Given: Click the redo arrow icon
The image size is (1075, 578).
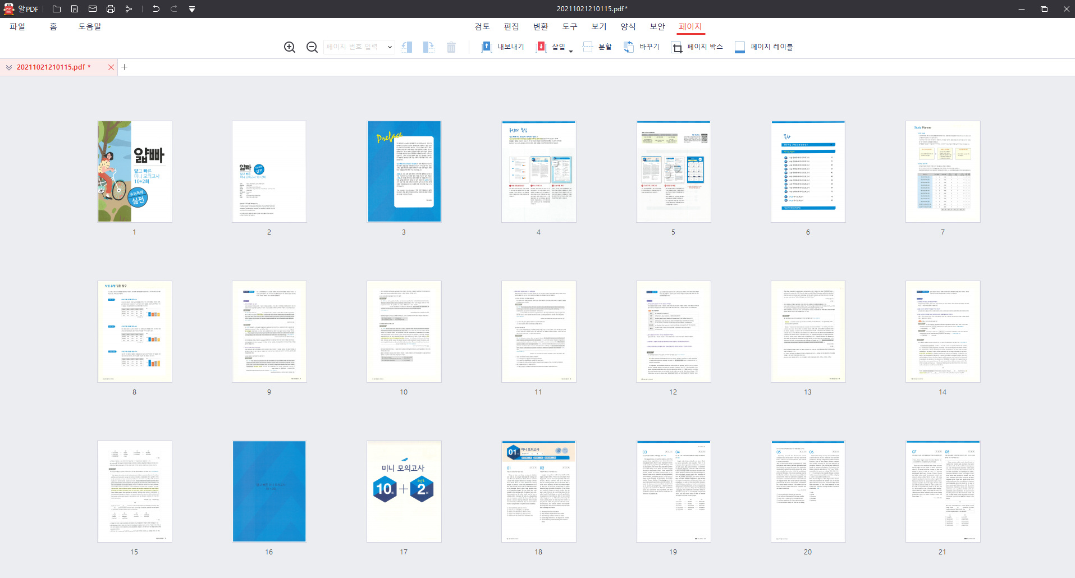Looking at the screenshot, I should point(174,9).
